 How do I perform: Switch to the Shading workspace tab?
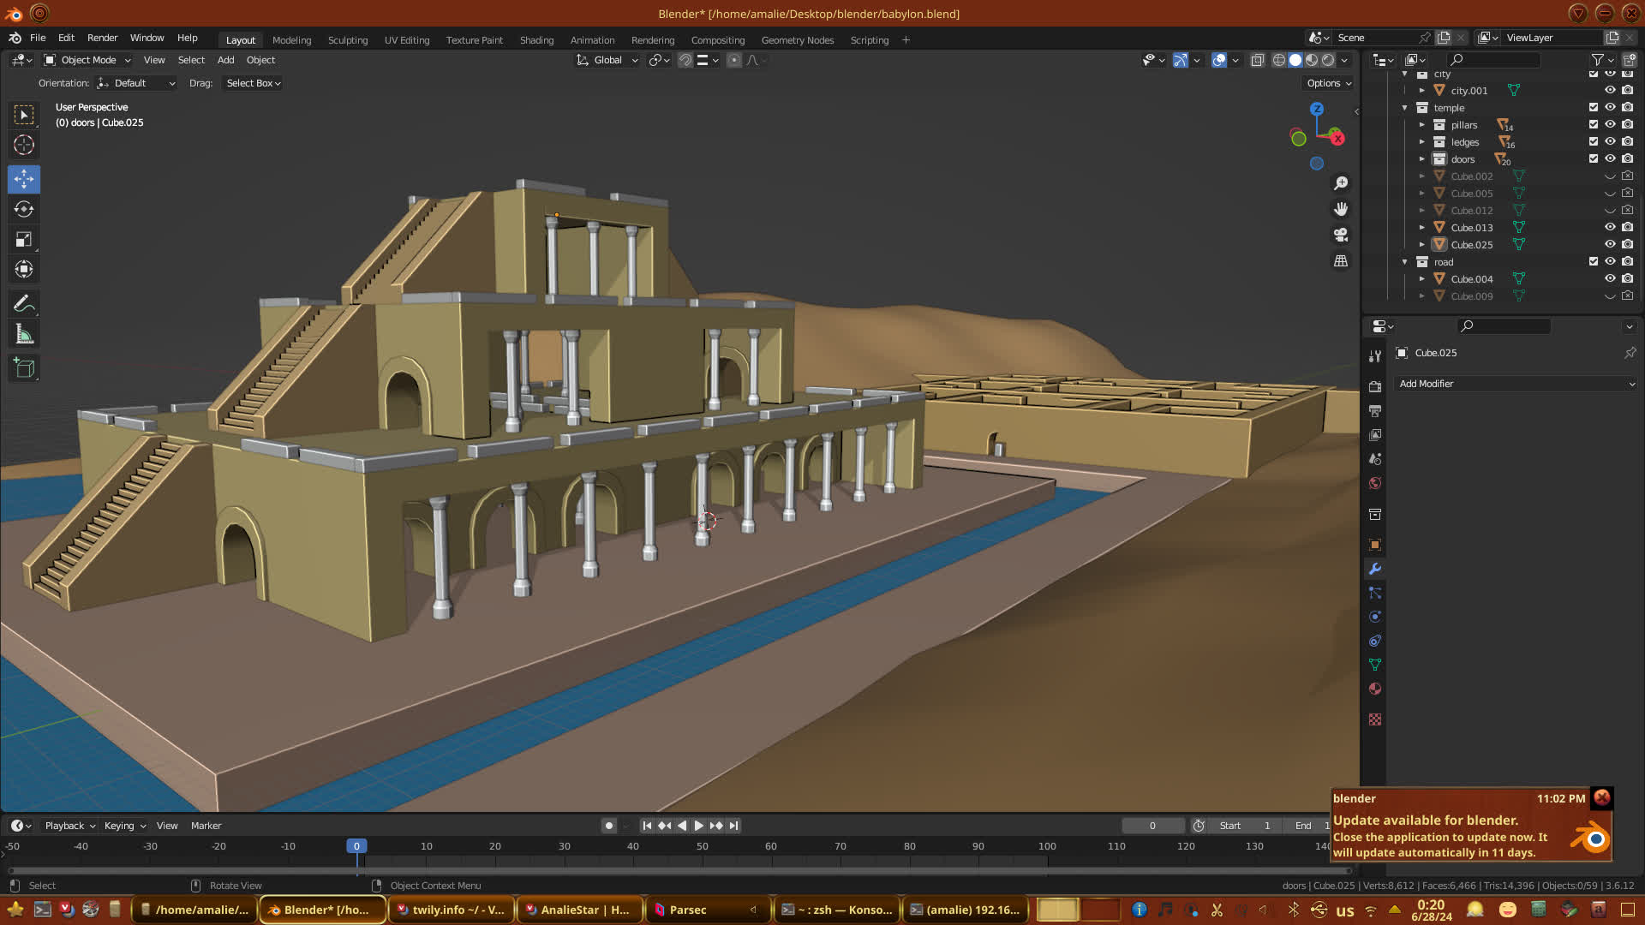tap(536, 40)
